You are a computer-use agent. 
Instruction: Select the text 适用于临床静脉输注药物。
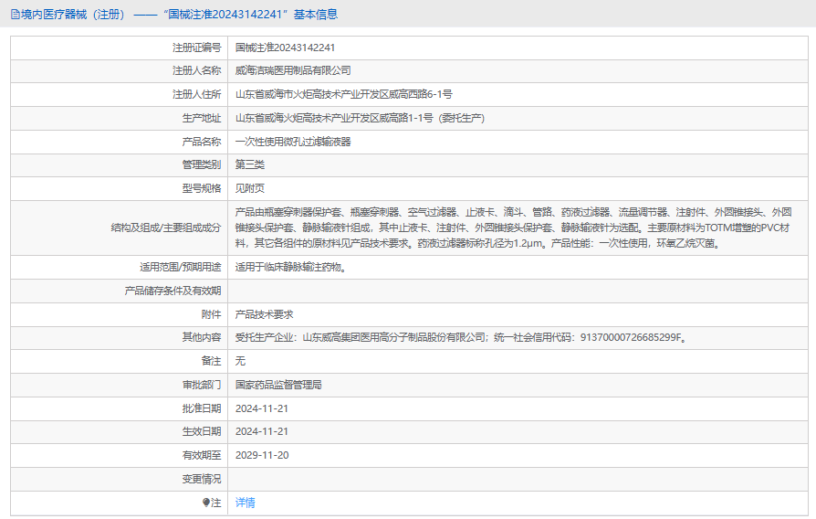[x=291, y=268]
